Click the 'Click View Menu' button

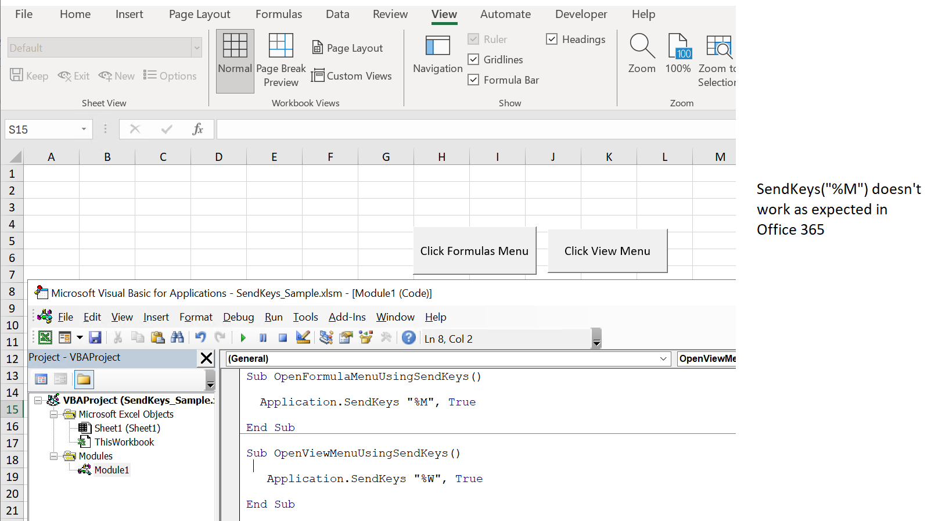pyautogui.click(x=607, y=251)
